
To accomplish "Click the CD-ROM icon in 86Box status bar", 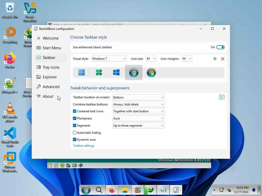I will [x=62, y=165].
